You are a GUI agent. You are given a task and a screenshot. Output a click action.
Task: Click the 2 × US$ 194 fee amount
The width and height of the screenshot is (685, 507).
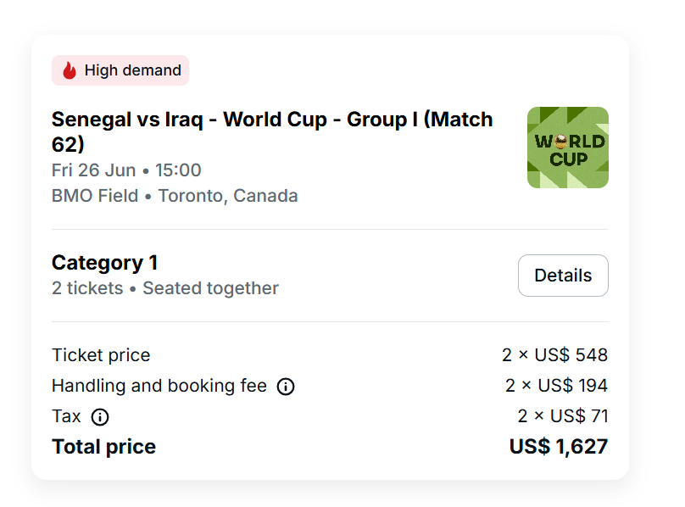556,386
